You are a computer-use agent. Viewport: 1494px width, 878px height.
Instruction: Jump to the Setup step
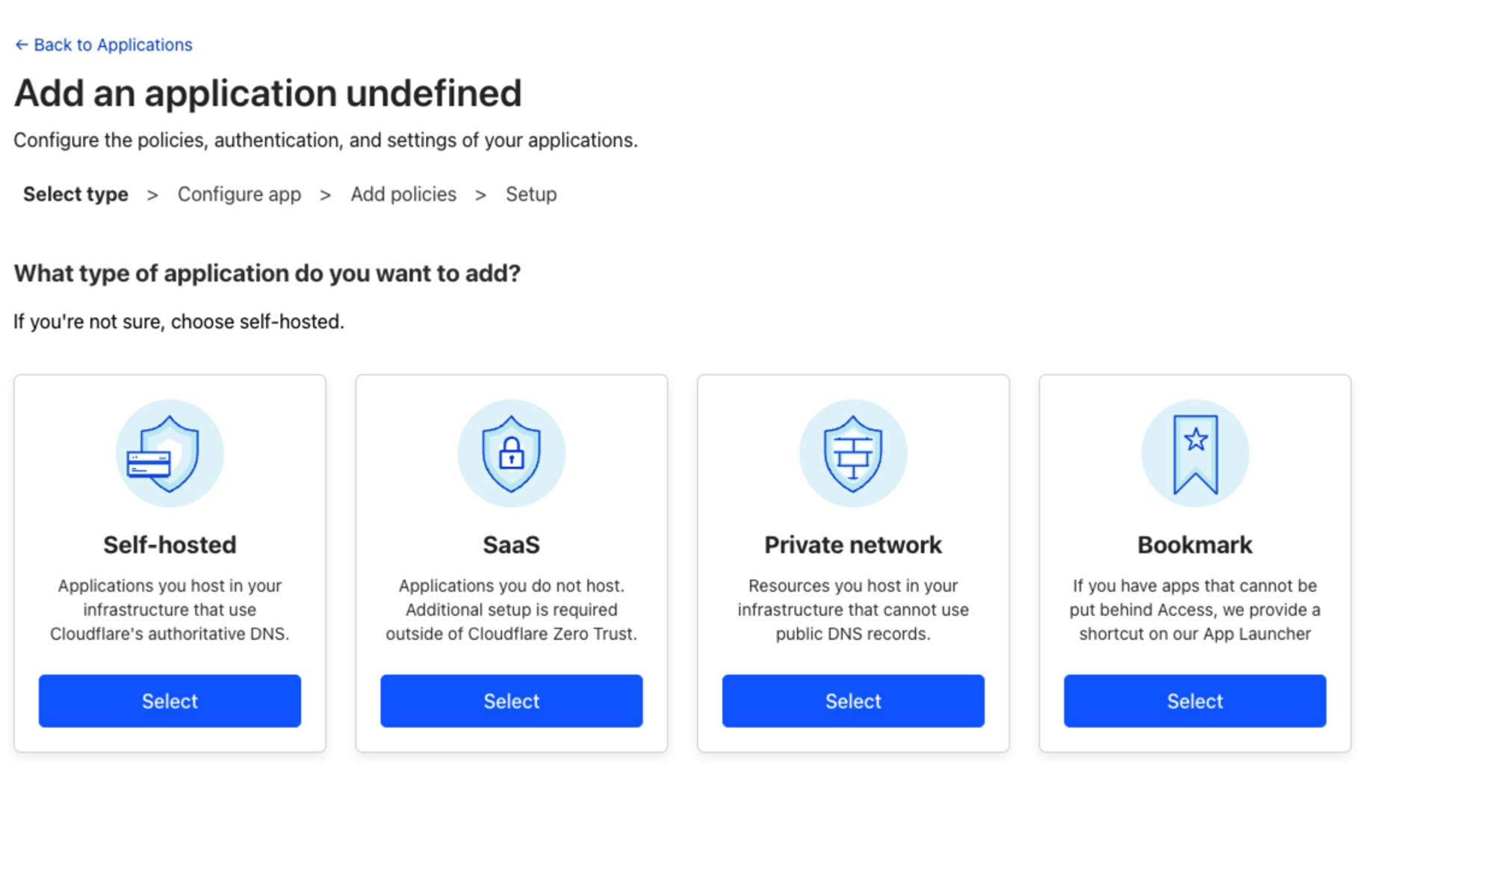pos(531,194)
